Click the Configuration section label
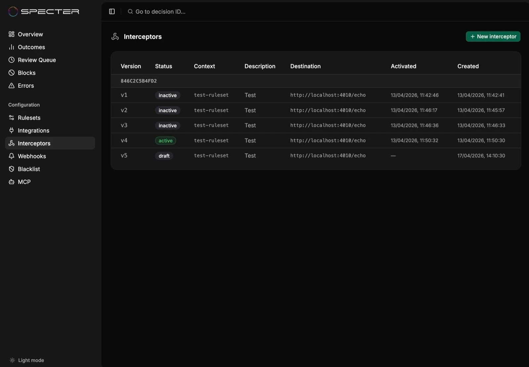 click(x=24, y=105)
